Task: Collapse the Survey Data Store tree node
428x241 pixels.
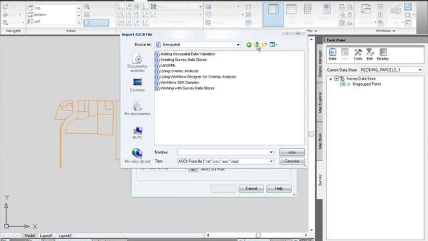Action: pos(330,79)
